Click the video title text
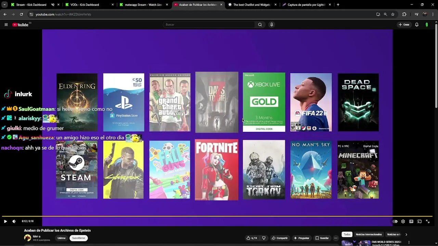 click(x=57, y=230)
